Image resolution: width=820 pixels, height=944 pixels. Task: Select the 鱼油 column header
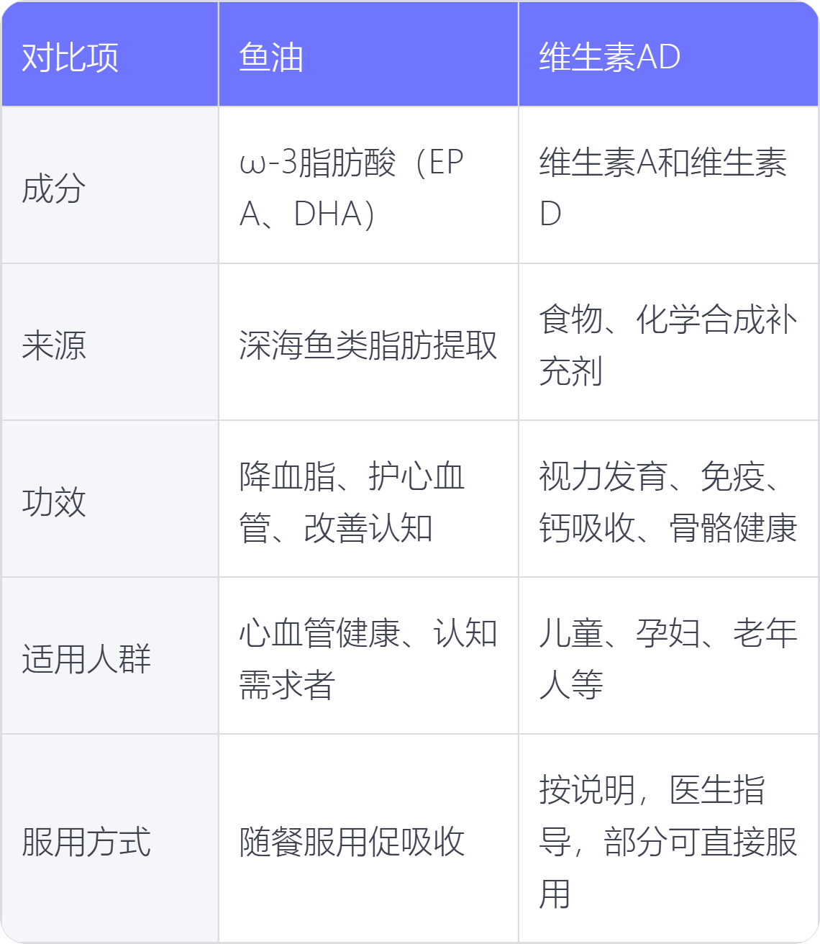point(368,54)
